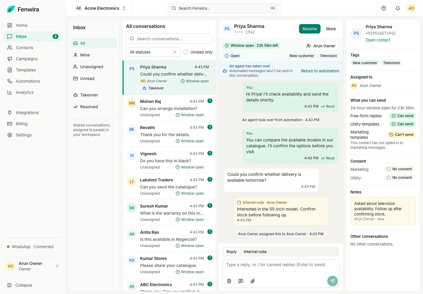This screenshot has height=294, width=423.
Task: Switch to the Internal note tab
Action: (255, 252)
